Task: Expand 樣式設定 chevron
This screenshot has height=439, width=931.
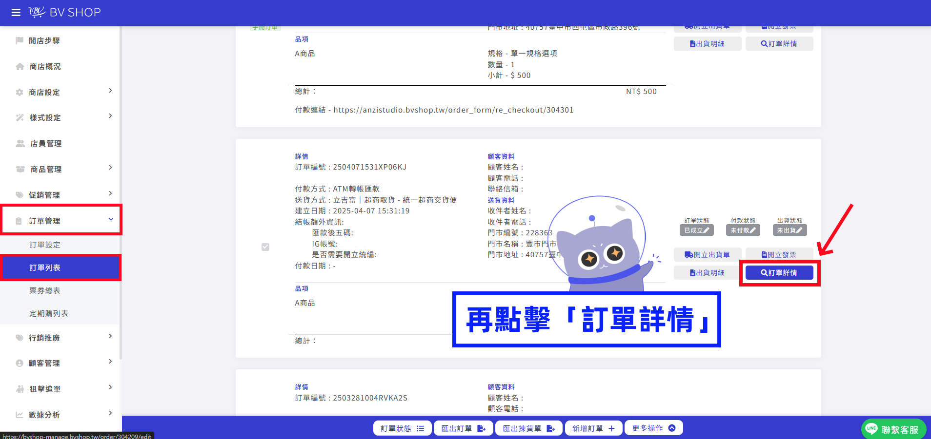Action: [110, 116]
